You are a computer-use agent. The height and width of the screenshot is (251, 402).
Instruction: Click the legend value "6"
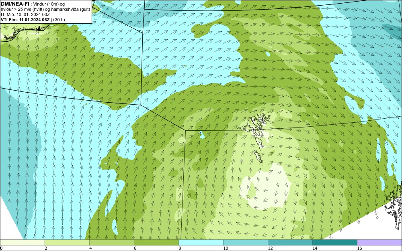135,248
